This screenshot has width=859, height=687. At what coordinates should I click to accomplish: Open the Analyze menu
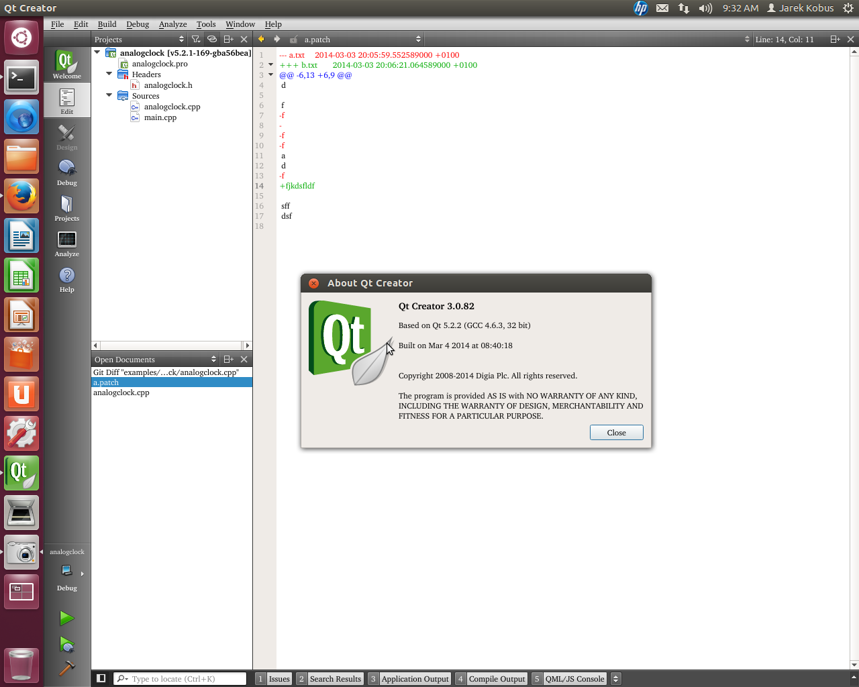click(172, 23)
